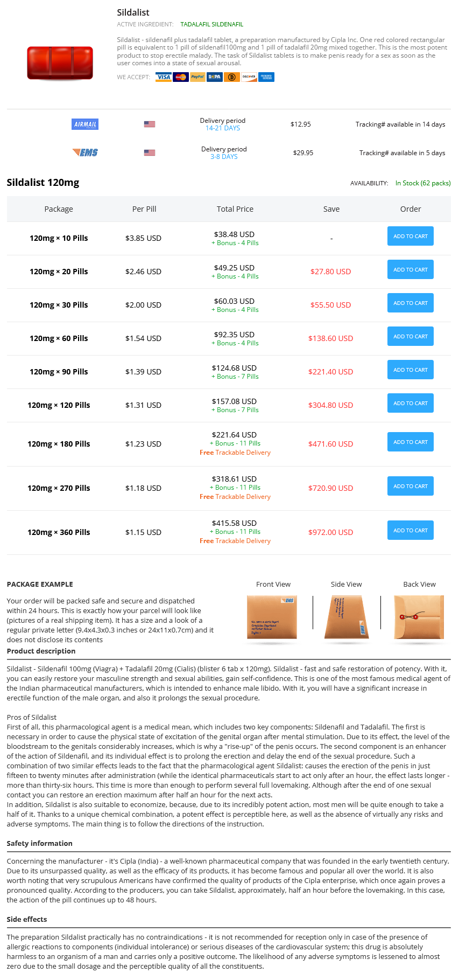Add 120mg × 360 Pills to cart

tap(411, 531)
